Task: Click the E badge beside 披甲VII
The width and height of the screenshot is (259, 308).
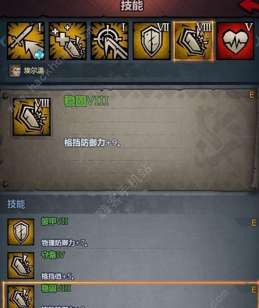Action: pos(254,223)
